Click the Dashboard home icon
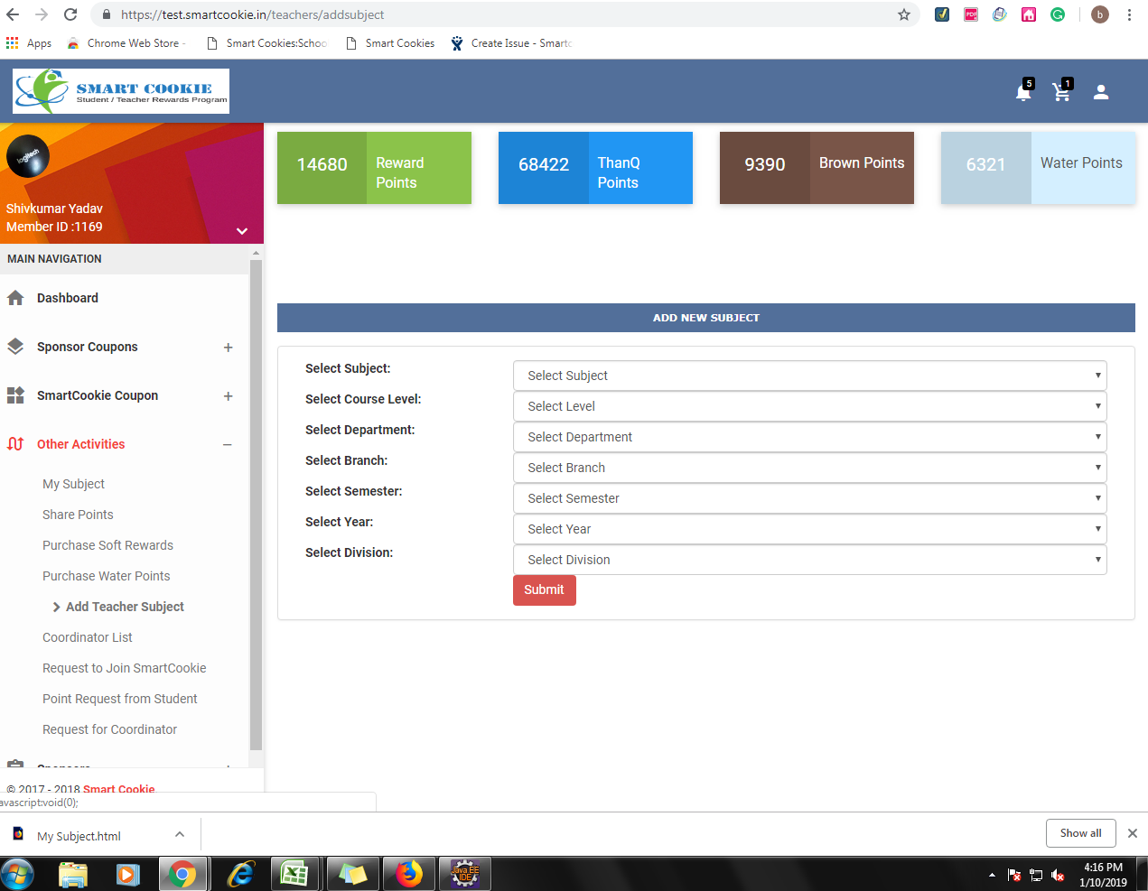 15,298
